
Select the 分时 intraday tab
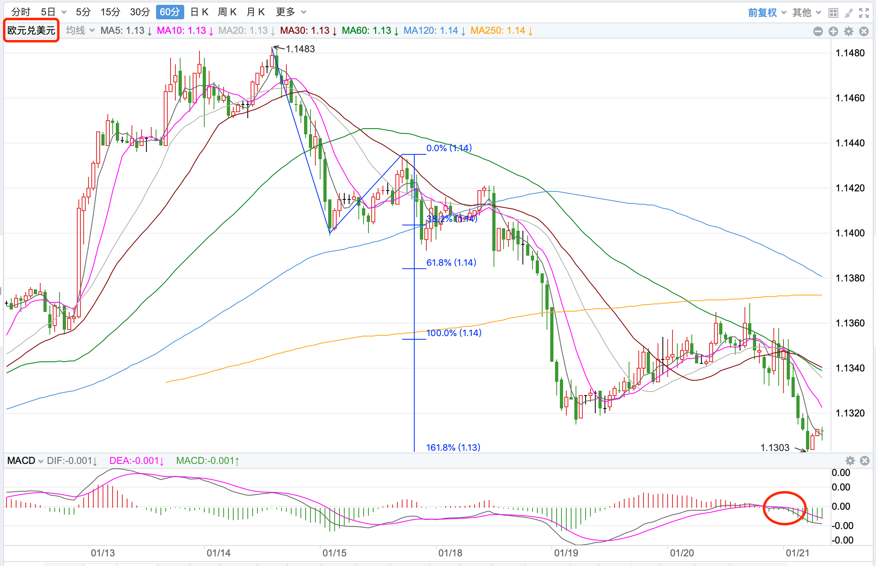tap(21, 12)
